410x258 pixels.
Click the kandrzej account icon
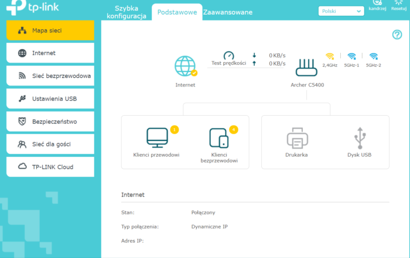click(x=377, y=5)
